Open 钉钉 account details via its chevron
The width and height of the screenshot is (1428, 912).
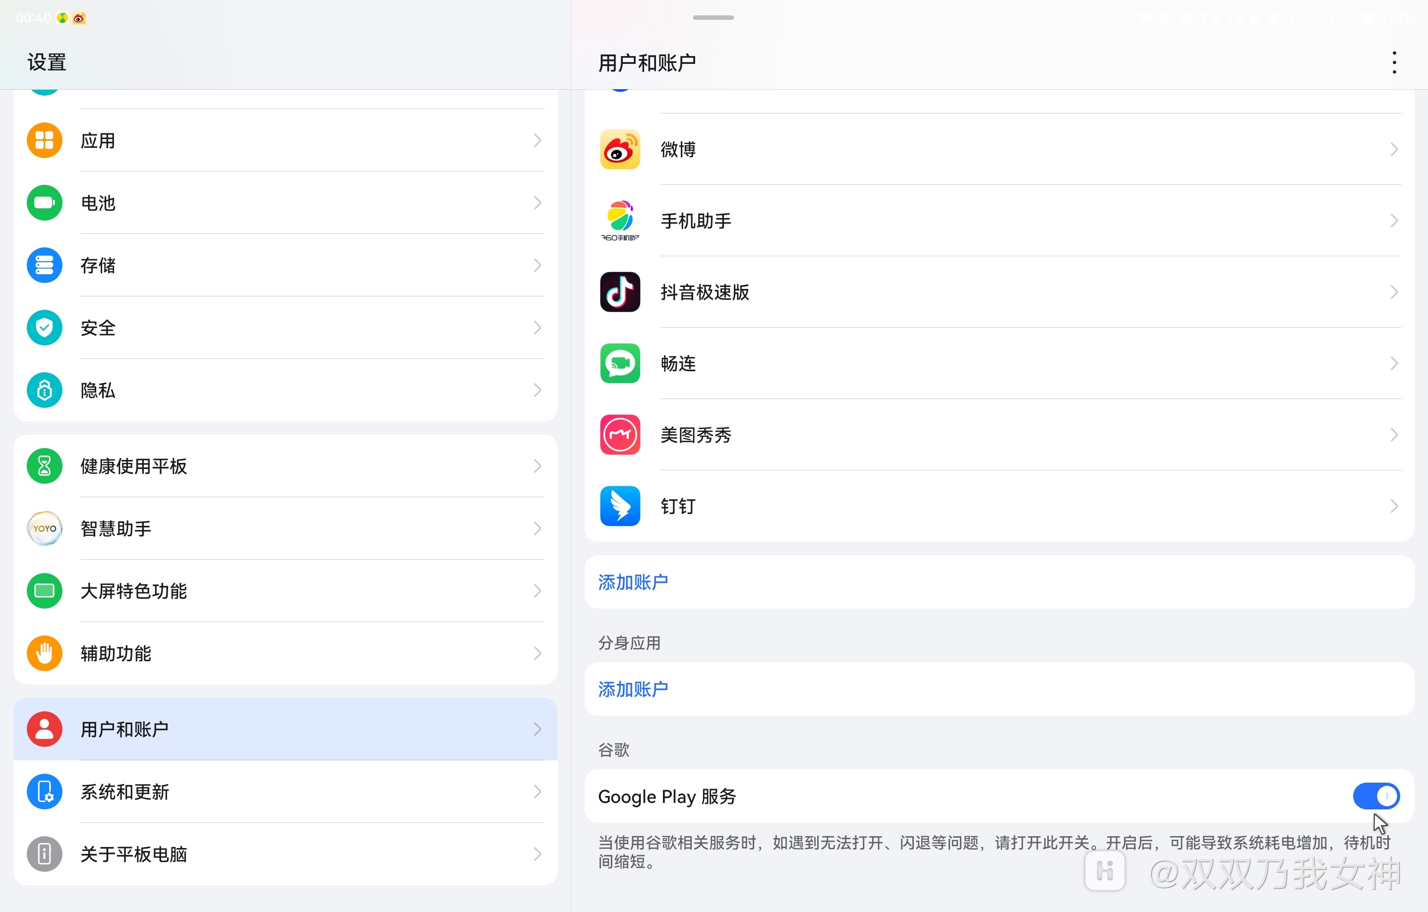(x=1395, y=507)
